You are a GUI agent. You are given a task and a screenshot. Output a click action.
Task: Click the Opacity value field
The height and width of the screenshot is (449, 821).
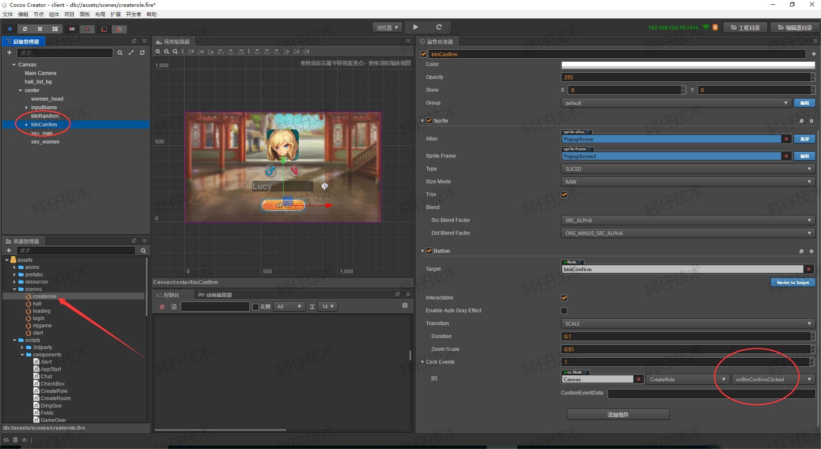(686, 77)
